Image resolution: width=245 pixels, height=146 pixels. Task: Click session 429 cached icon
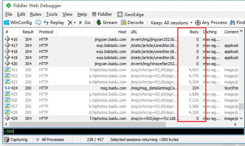[x=8, y=118]
